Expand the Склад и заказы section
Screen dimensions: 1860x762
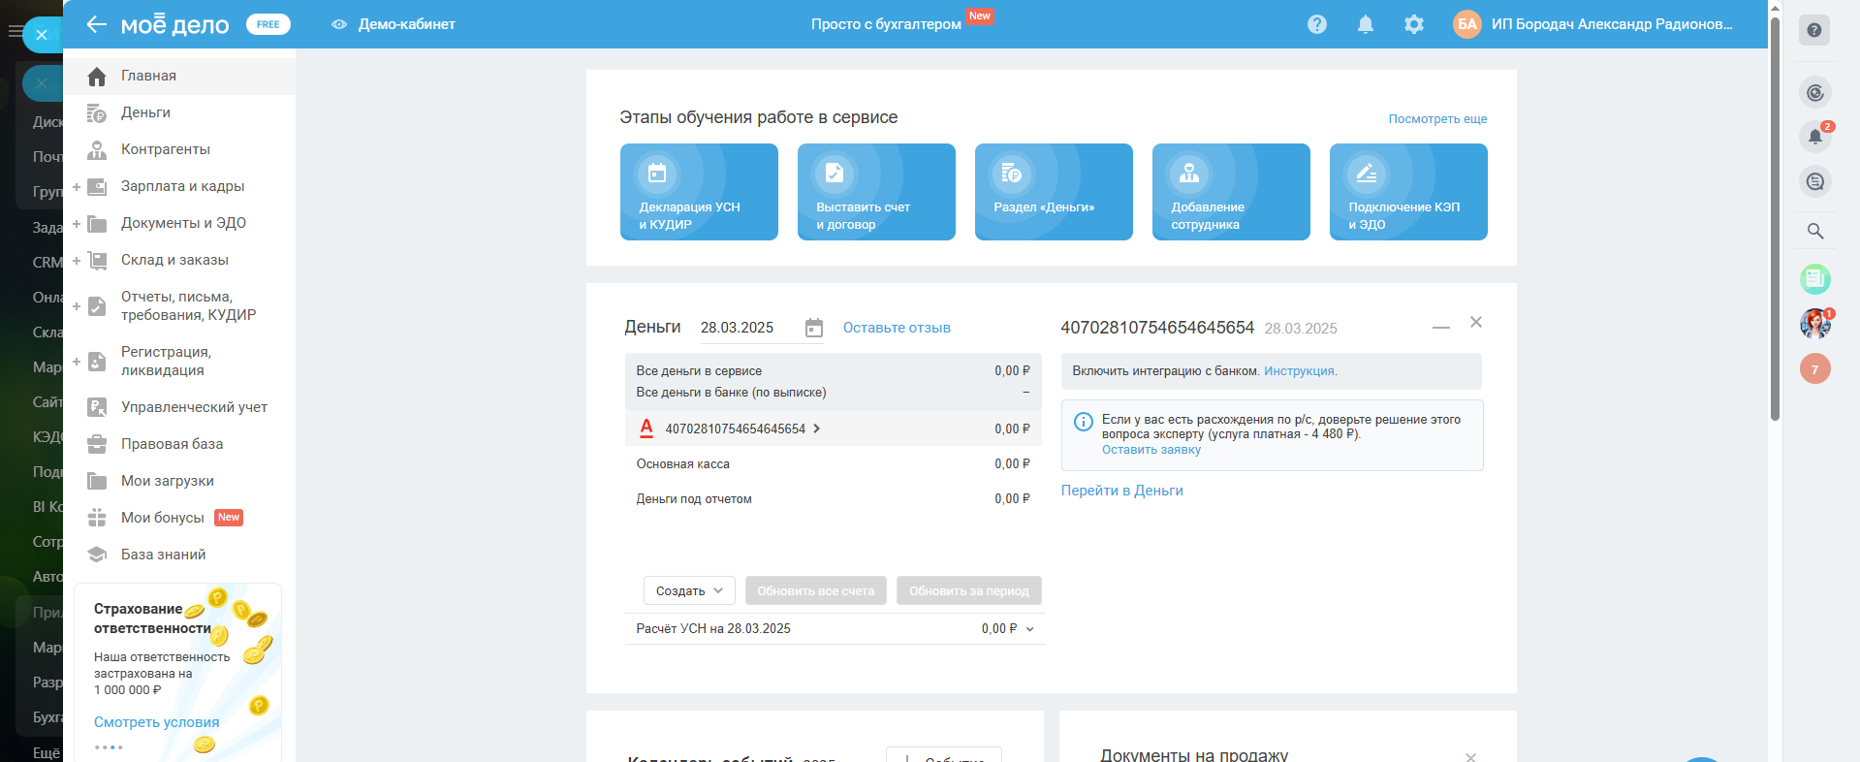pyautogui.click(x=77, y=261)
